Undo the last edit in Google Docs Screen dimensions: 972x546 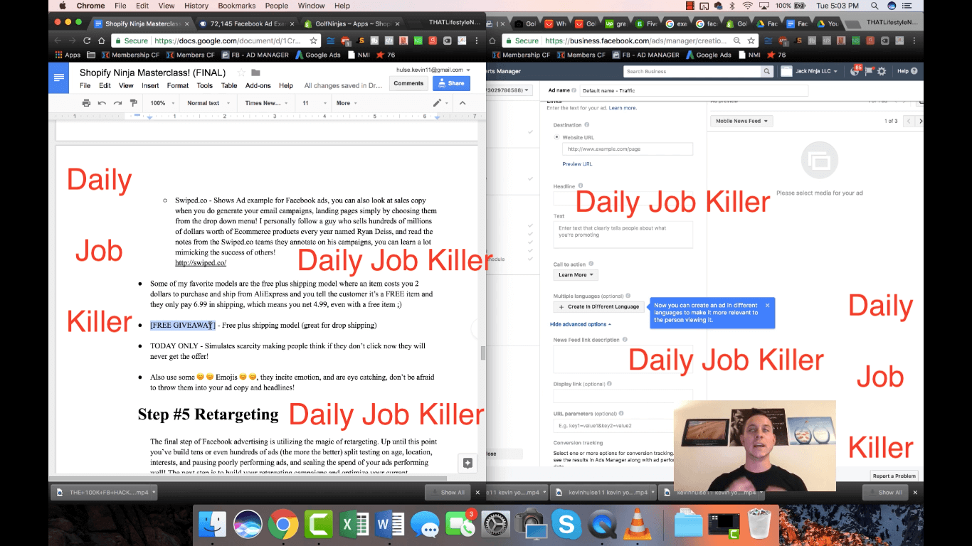[x=102, y=103]
